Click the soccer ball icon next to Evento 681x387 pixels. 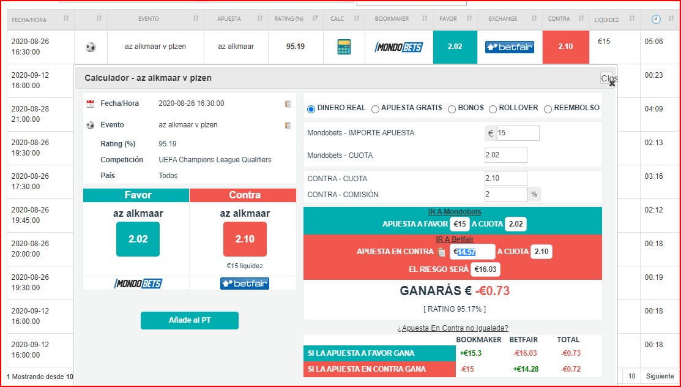point(91,126)
